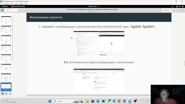Click the document vertical scrollbar handle
The image size is (185, 104).
click(x=185, y=63)
